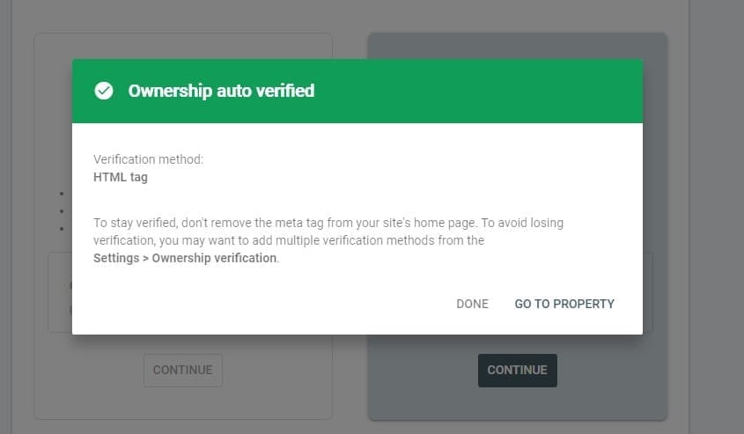Close the dialog with DONE

(x=472, y=304)
